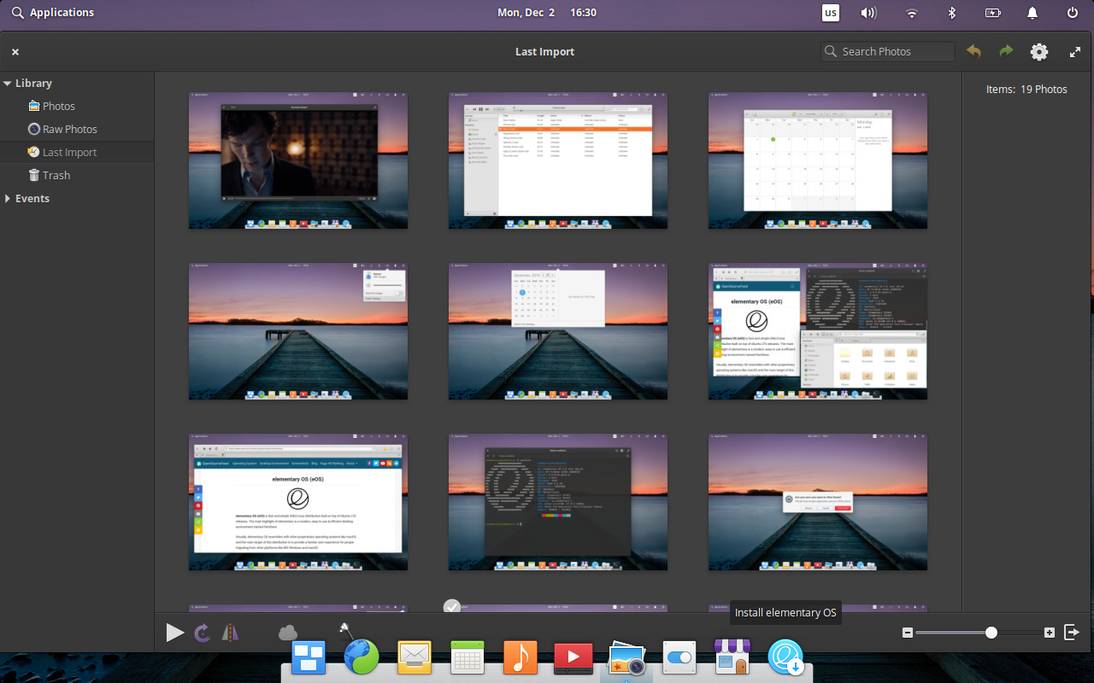Uncheck the selected photo's checkmark
The image size is (1094, 683).
(452, 608)
